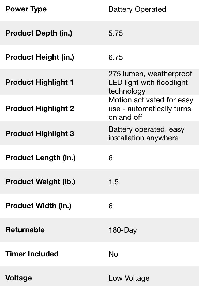The image size is (199, 286).
Task: Select the Returnable row label
Action: click(x=25, y=230)
